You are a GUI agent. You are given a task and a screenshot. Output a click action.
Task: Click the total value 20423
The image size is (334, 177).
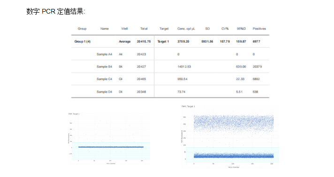(142, 54)
